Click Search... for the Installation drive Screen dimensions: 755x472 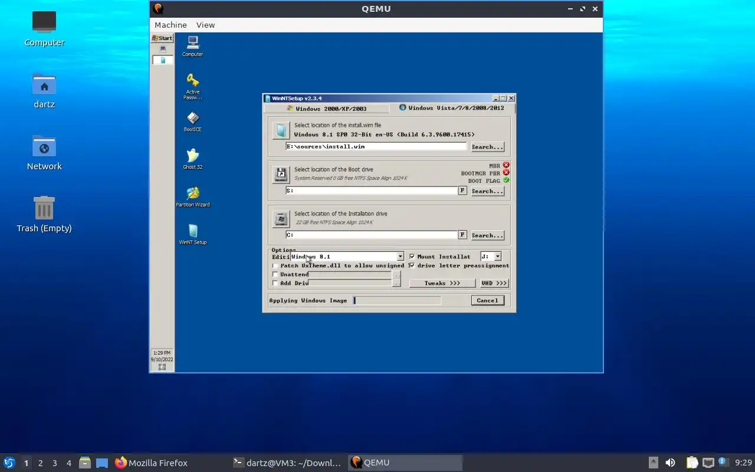click(x=487, y=235)
